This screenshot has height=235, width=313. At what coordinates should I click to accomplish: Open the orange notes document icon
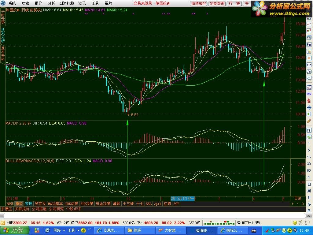point(309,58)
